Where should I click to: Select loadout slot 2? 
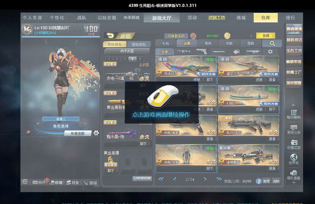(117, 59)
